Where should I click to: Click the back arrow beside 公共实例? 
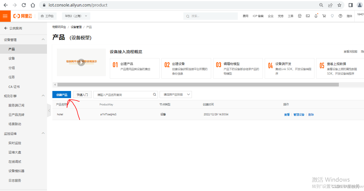pos(6,28)
